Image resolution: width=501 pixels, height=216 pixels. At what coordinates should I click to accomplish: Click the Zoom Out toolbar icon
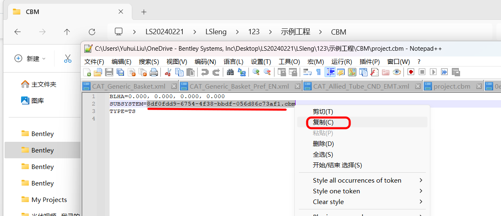pyautogui.click(x=267, y=72)
